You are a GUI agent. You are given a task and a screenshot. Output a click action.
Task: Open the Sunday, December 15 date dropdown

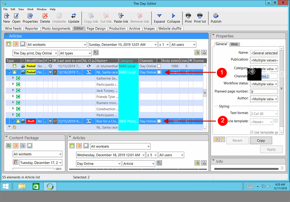(123, 44)
